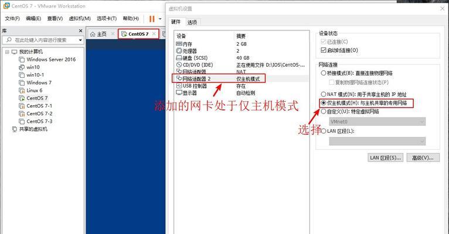Screen dimensions: 449x234
Task: Open the 编辑(E) menu
Action: (33, 19)
